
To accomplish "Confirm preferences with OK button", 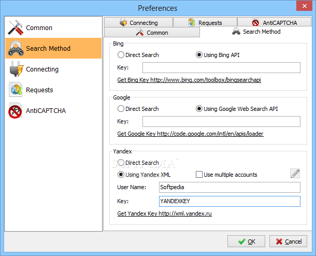I will coord(246,241).
